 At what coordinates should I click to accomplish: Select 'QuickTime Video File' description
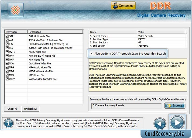tap(40, 64)
